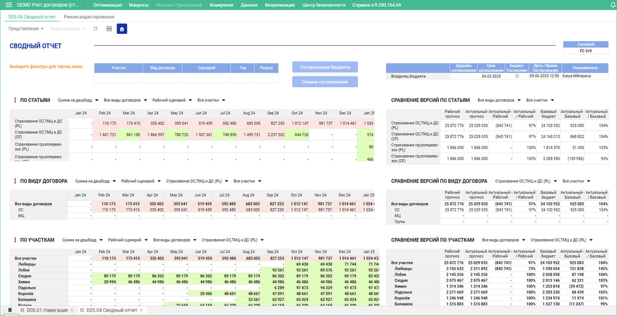Viewport: 617px width, 316px height.
Task: Click the blue home button
Action: click(122, 29)
